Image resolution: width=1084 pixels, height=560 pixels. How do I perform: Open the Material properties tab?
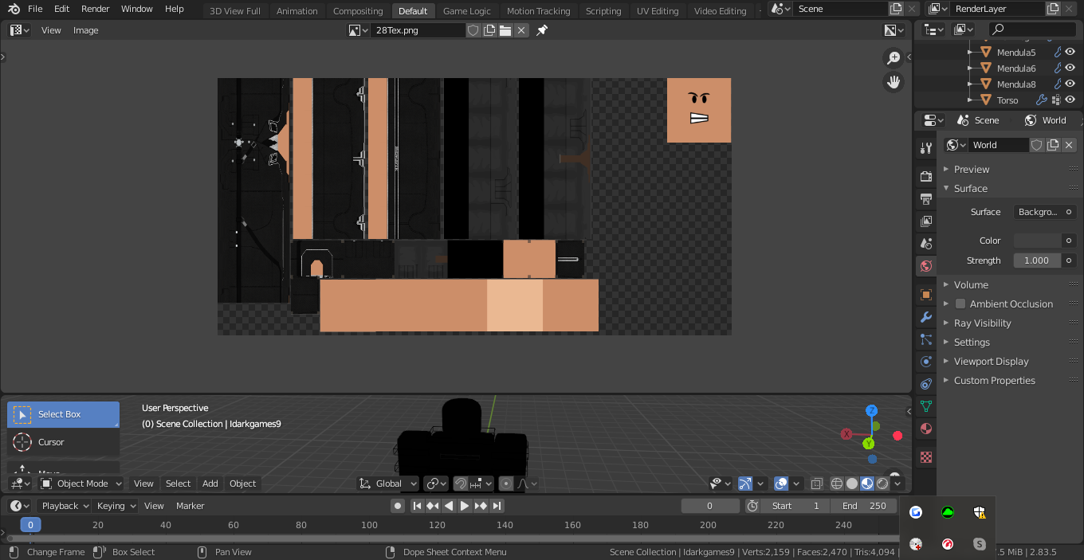[926, 429]
